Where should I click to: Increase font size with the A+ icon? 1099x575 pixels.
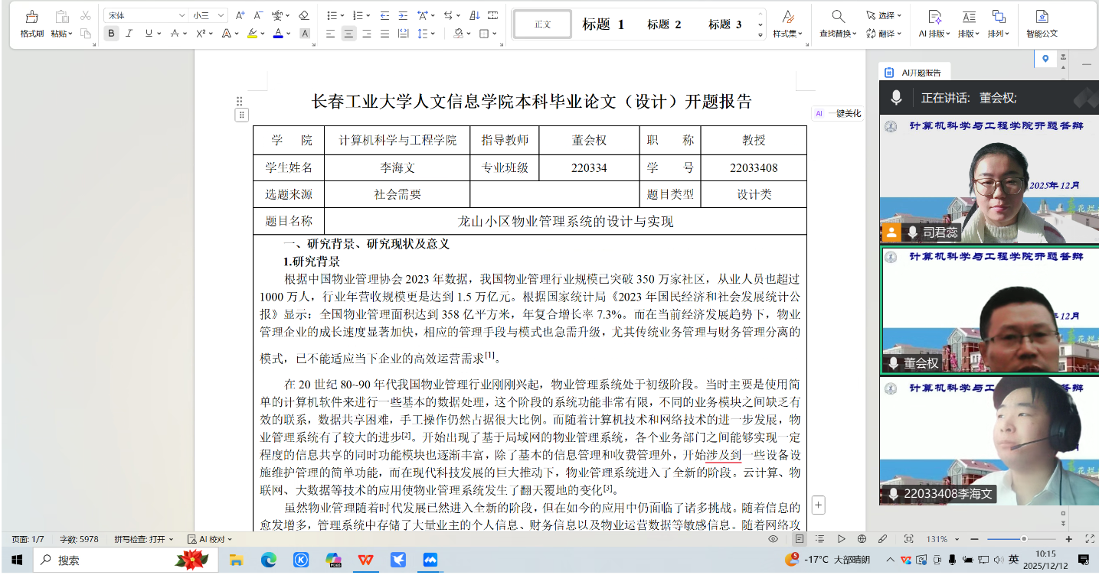coord(240,15)
